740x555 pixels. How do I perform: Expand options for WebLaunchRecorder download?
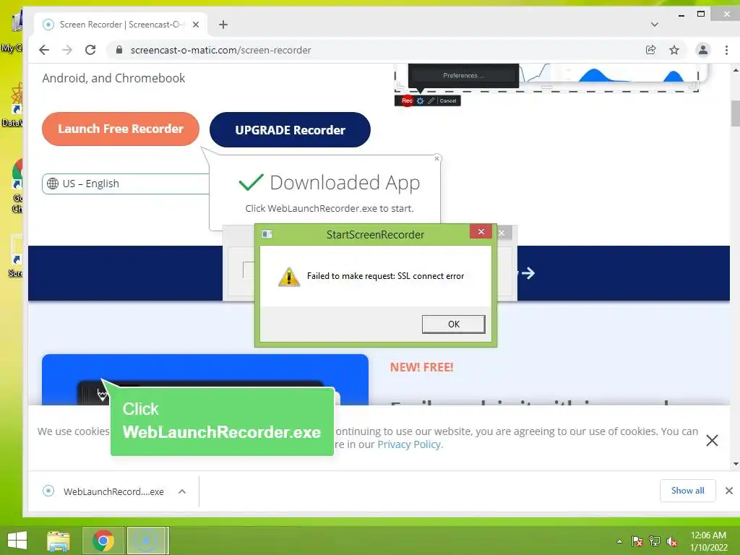coord(182,491)
